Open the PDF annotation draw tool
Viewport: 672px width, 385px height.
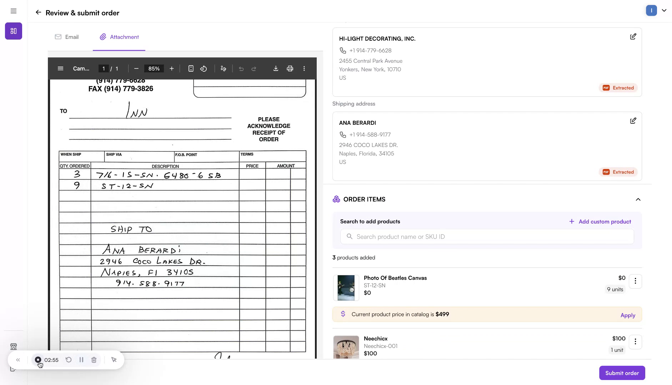223,68
